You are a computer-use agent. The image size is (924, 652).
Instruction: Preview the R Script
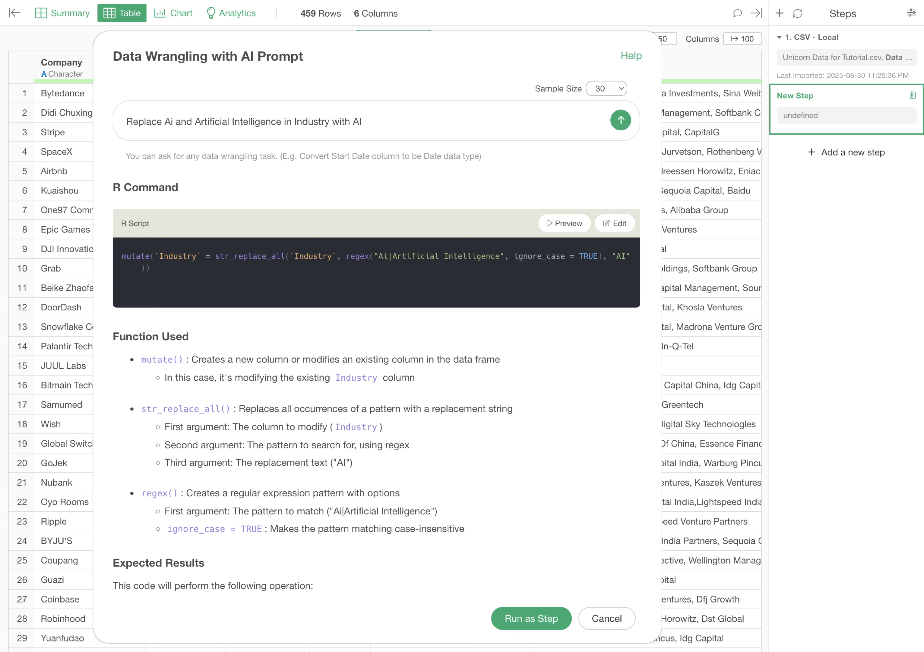pos(564,223)
